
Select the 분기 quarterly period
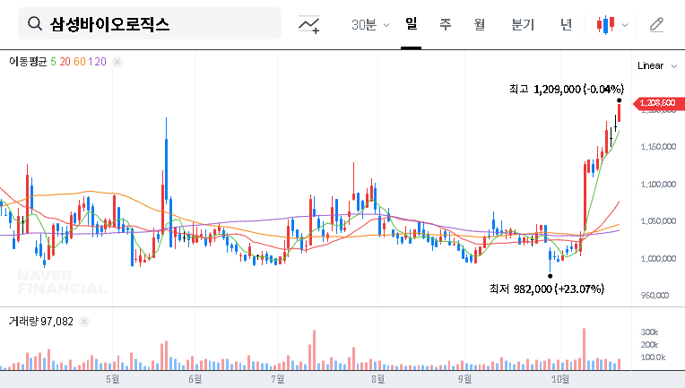coord(522,24)
